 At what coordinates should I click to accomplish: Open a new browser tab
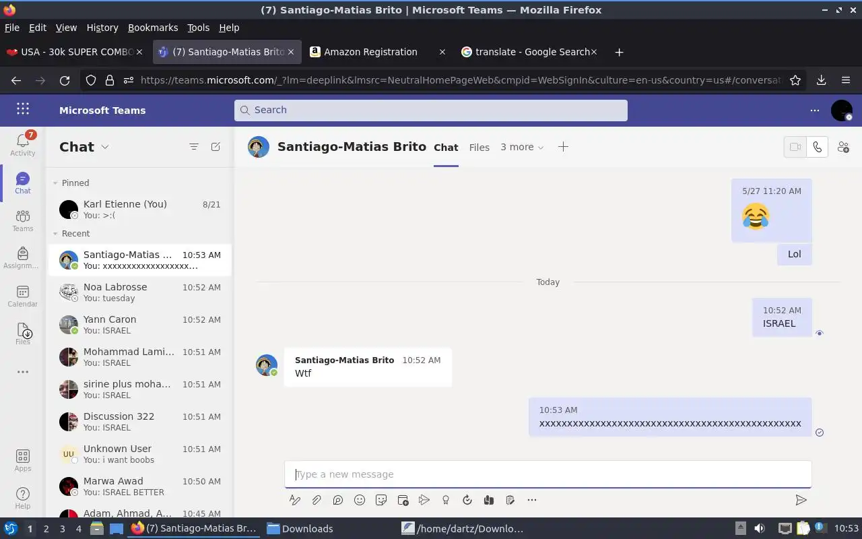coord(619,52)
